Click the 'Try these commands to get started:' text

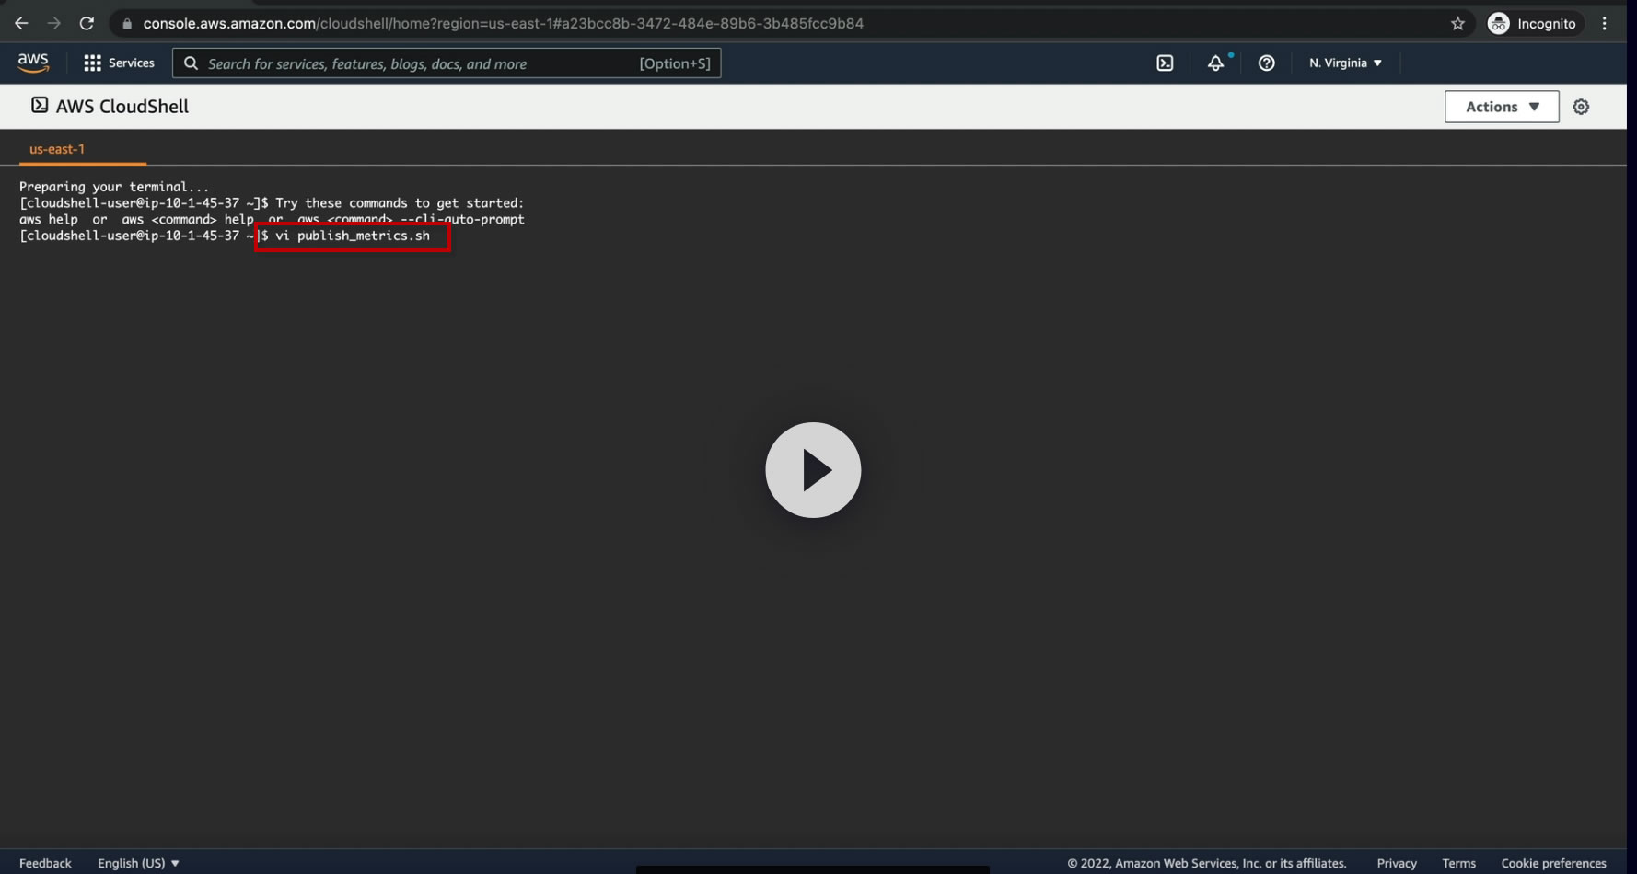point(400,203)
